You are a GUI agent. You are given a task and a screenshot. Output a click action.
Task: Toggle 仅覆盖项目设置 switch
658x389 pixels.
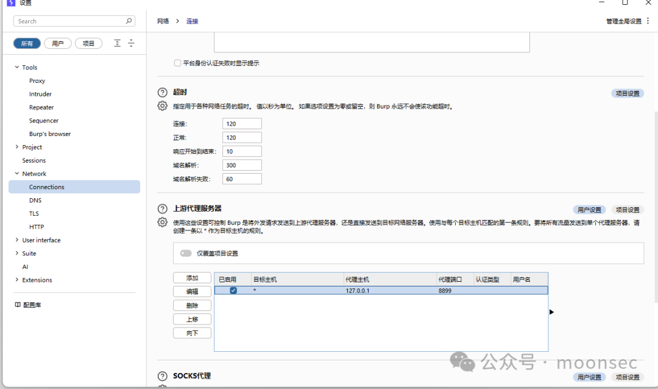(x=186, y=253)
